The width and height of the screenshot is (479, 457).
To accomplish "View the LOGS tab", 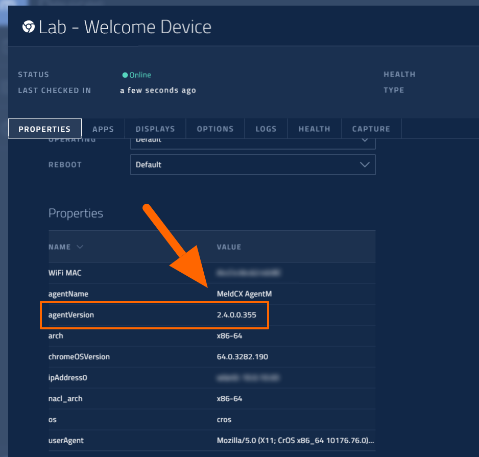I will (266, 129).
